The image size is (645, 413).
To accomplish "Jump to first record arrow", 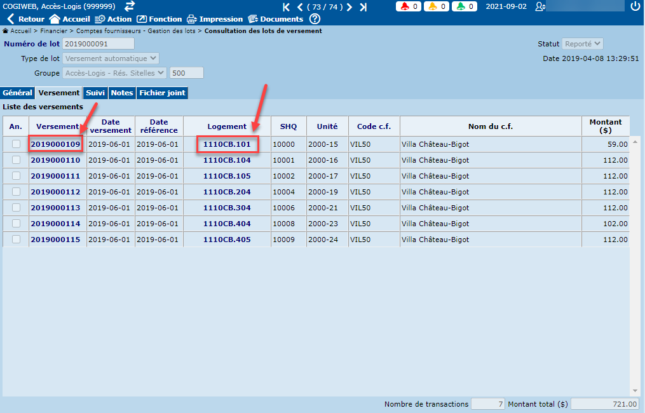I will click(x=286, y=7).
